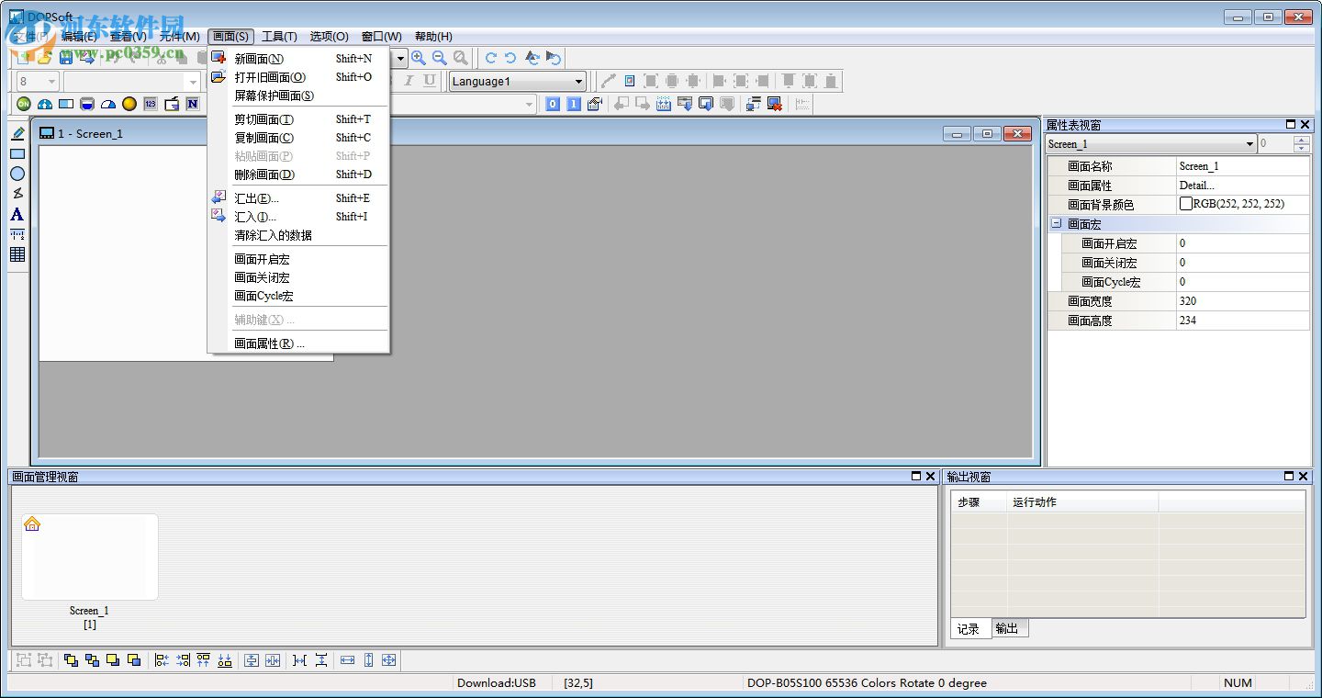Click the make same width icon
Image resolution: width=1322 pixels, height=698 pixels.
[347, 660]
